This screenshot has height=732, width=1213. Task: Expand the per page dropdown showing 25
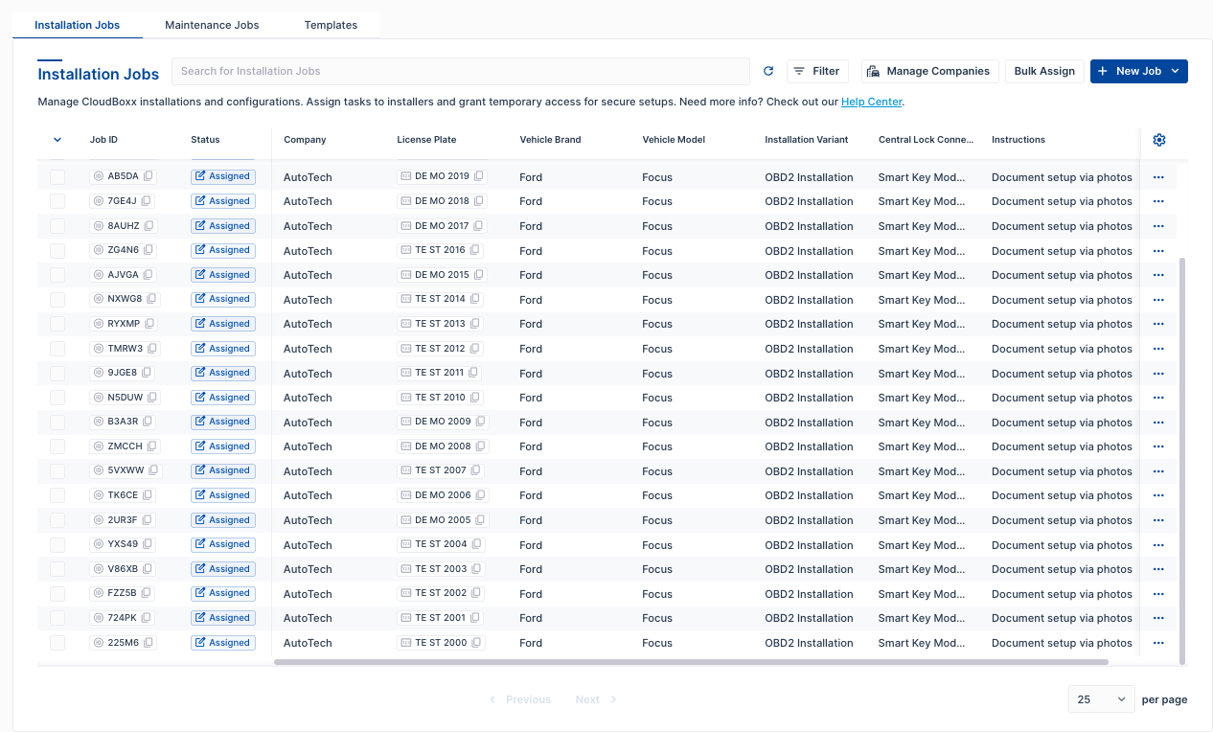1101,699
